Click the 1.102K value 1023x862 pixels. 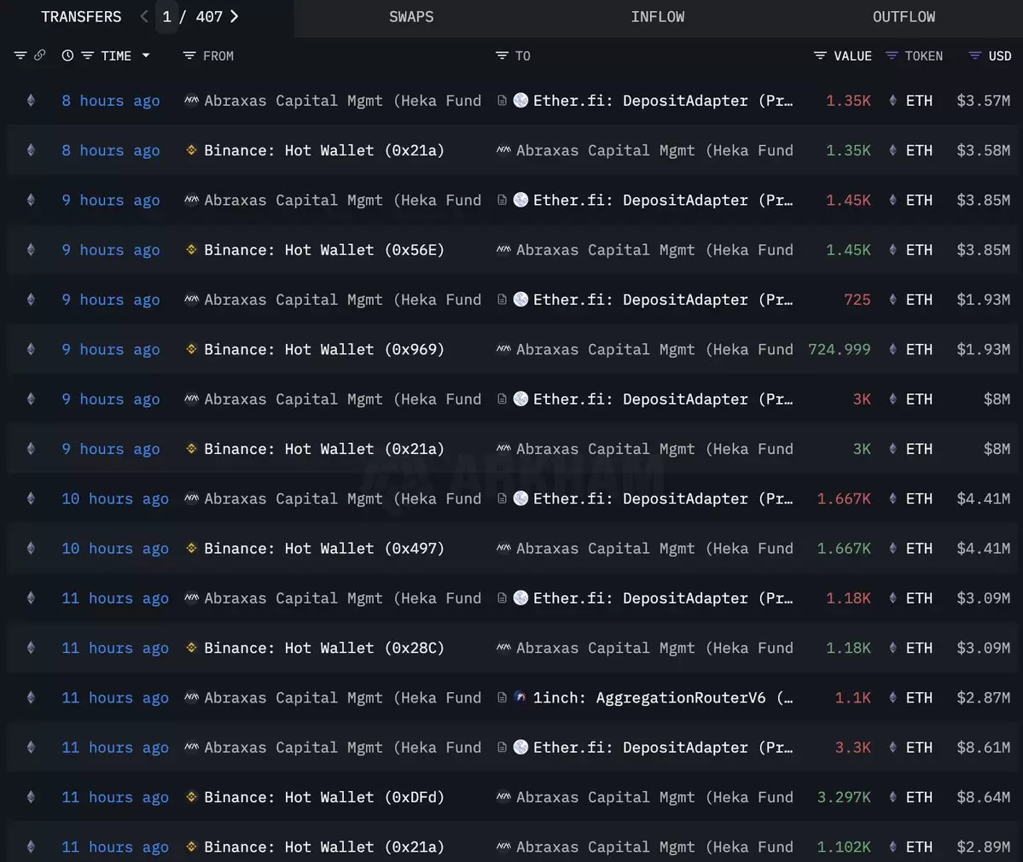(844, 847)
